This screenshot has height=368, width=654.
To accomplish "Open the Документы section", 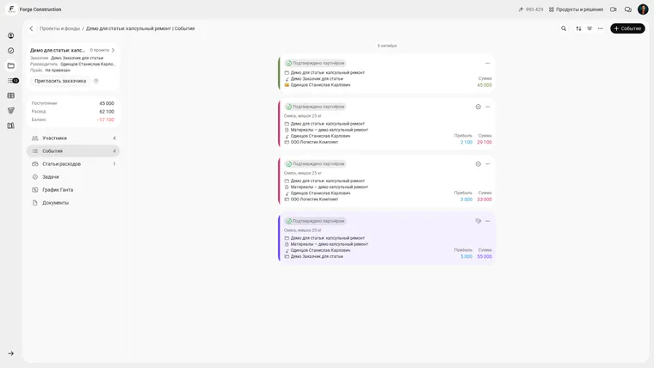I will tap(73, 203).
